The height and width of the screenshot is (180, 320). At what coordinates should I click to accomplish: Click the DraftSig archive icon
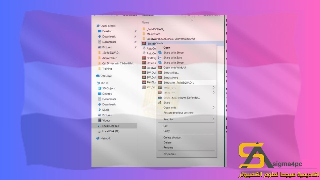coord(144,58)
